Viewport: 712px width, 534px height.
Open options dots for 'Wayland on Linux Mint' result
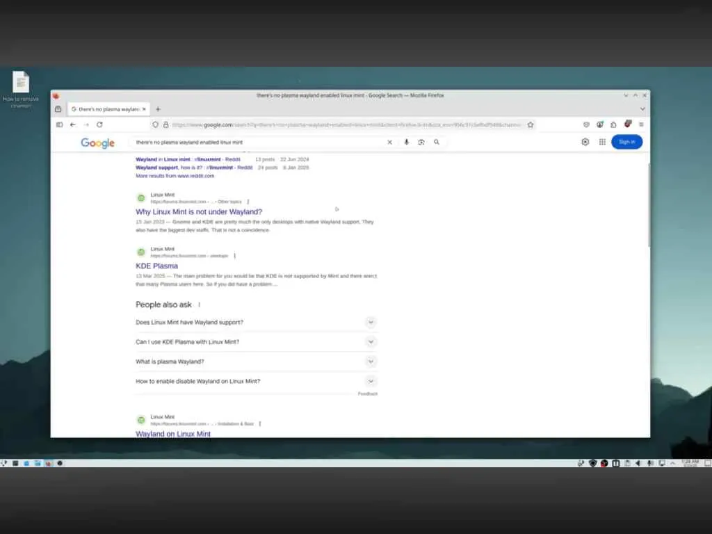[260, 423]
